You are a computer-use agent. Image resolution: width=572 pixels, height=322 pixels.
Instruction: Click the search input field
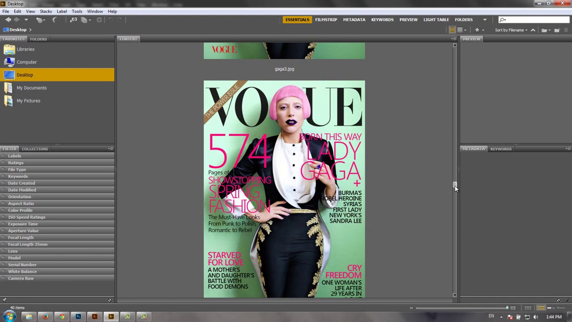pyautogui.click(x=534, y=20)
